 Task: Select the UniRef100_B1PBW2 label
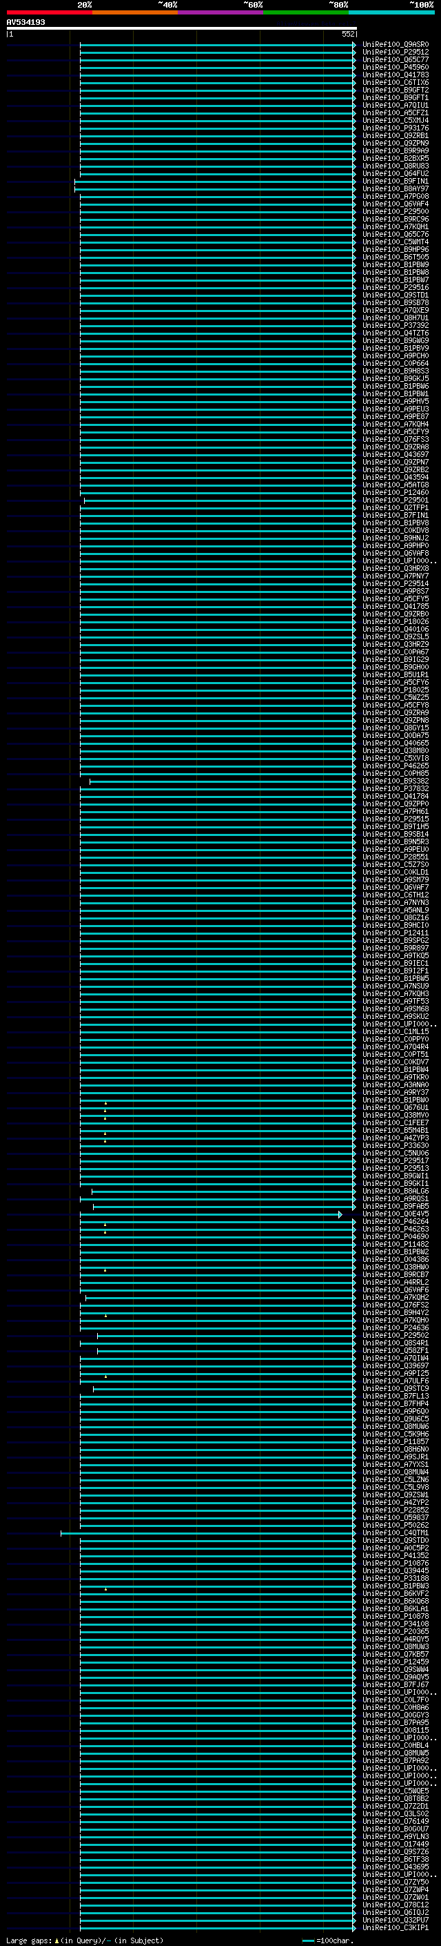(396, 1252)
